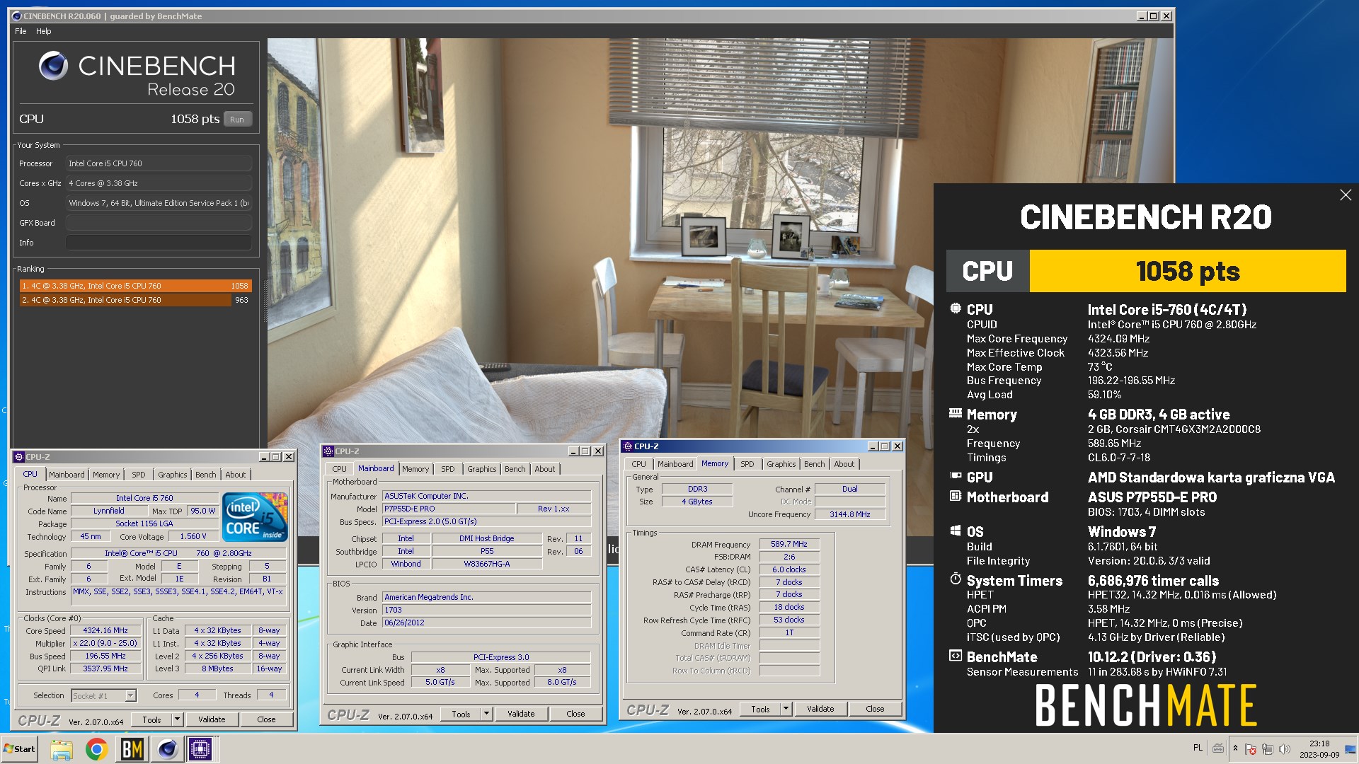Screen dimensions: 1359x764
Task: Run the CPU benchmark
Action: 237,120
